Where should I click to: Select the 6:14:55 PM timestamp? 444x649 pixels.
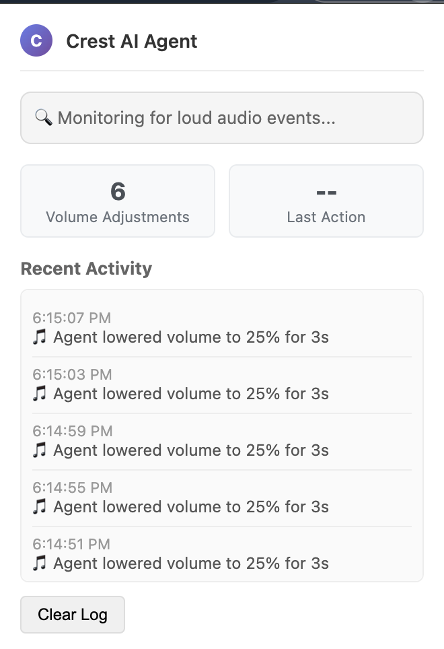click(x=72, y=487)
